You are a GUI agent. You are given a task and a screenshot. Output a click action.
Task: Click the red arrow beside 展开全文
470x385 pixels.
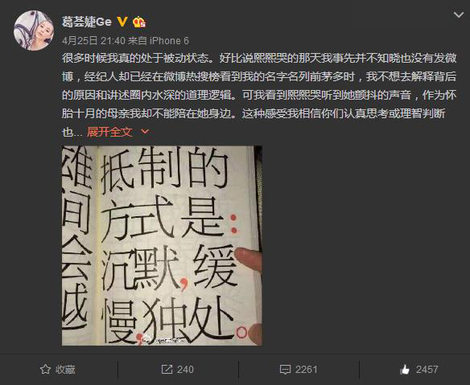[145, 132]
